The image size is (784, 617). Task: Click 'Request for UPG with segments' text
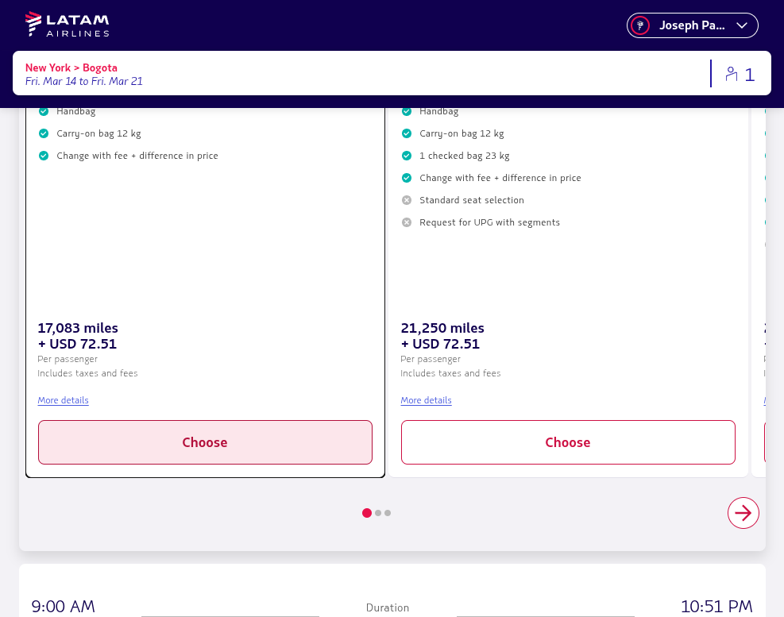[x=489, y=222]
